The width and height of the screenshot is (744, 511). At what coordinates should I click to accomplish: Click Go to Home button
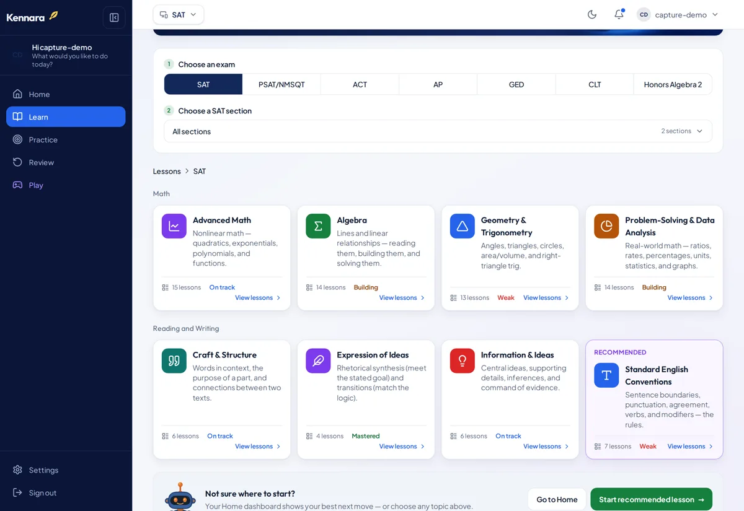pyautogui.click(x=557, y=499)
